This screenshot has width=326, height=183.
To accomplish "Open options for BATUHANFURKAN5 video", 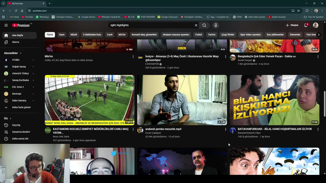I will [x=318, y=129].
